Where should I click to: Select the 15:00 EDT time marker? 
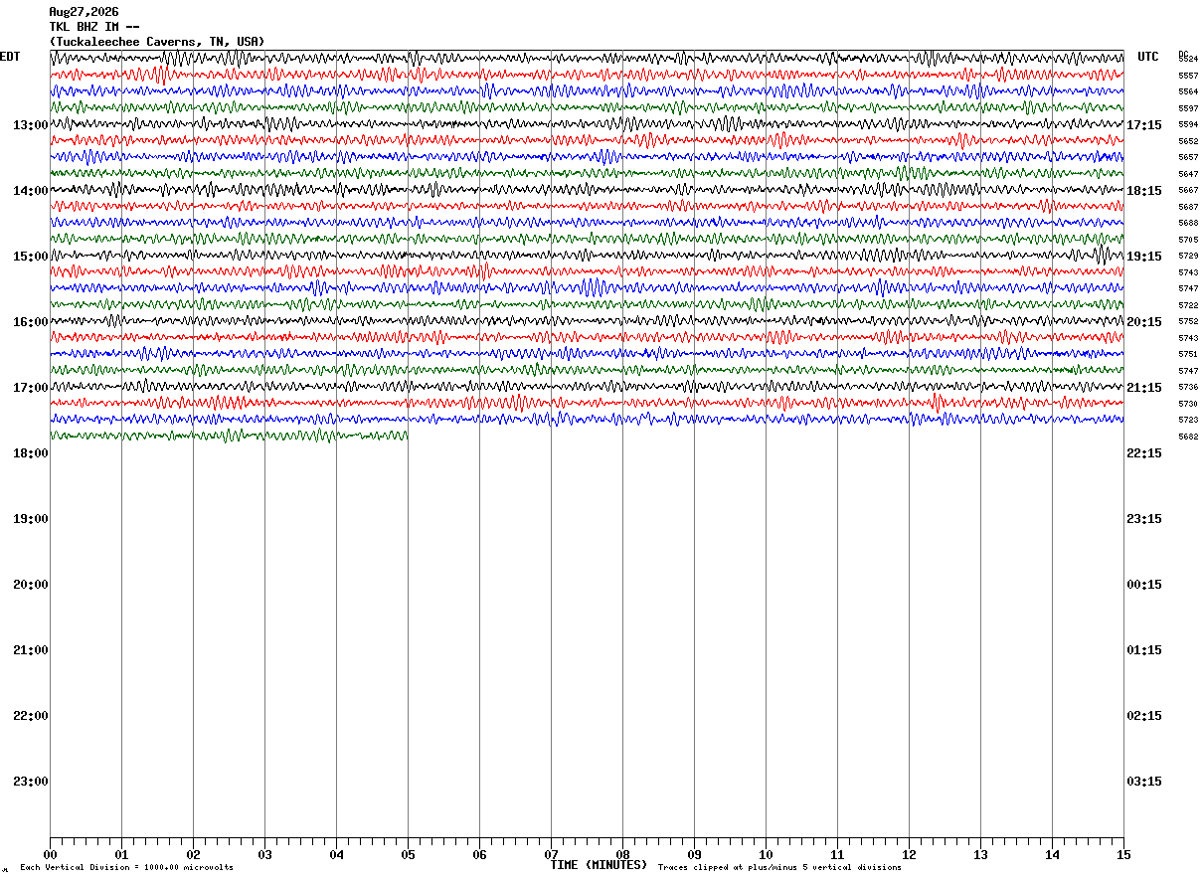(31, 256)
